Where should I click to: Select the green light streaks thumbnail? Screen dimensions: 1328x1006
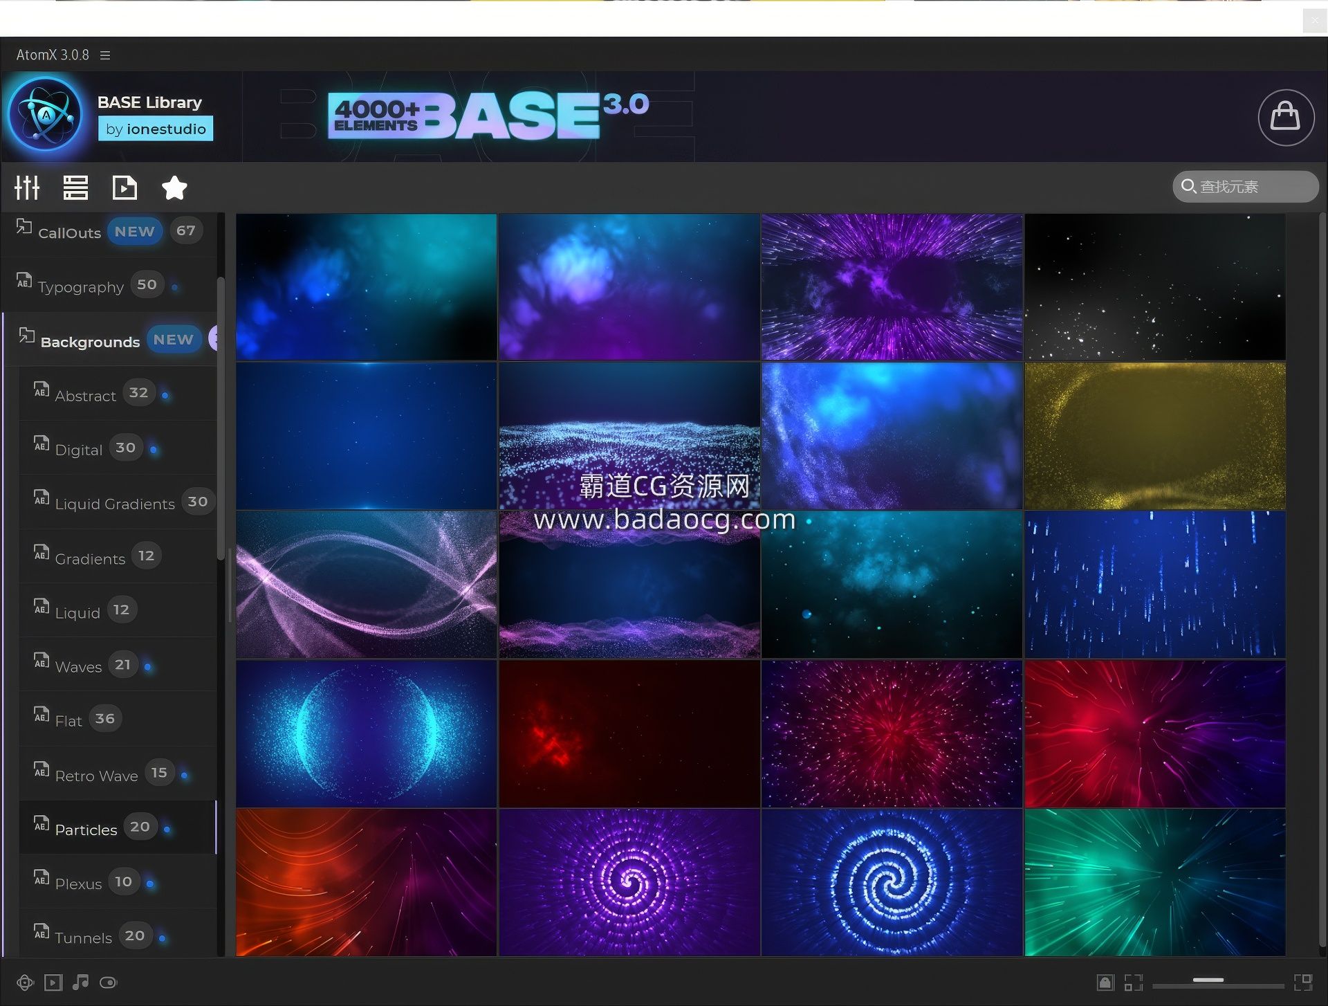1155,883
